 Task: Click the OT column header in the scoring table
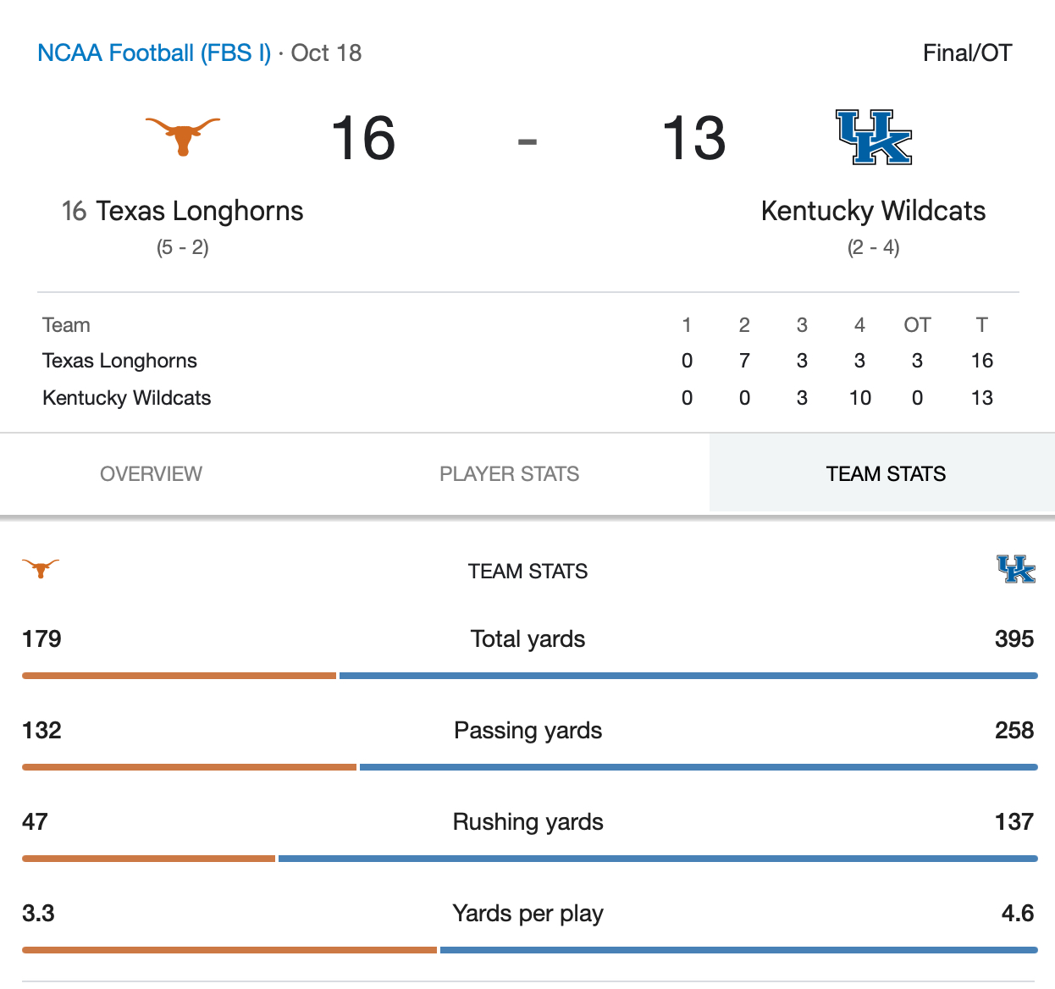coord(917,325)
